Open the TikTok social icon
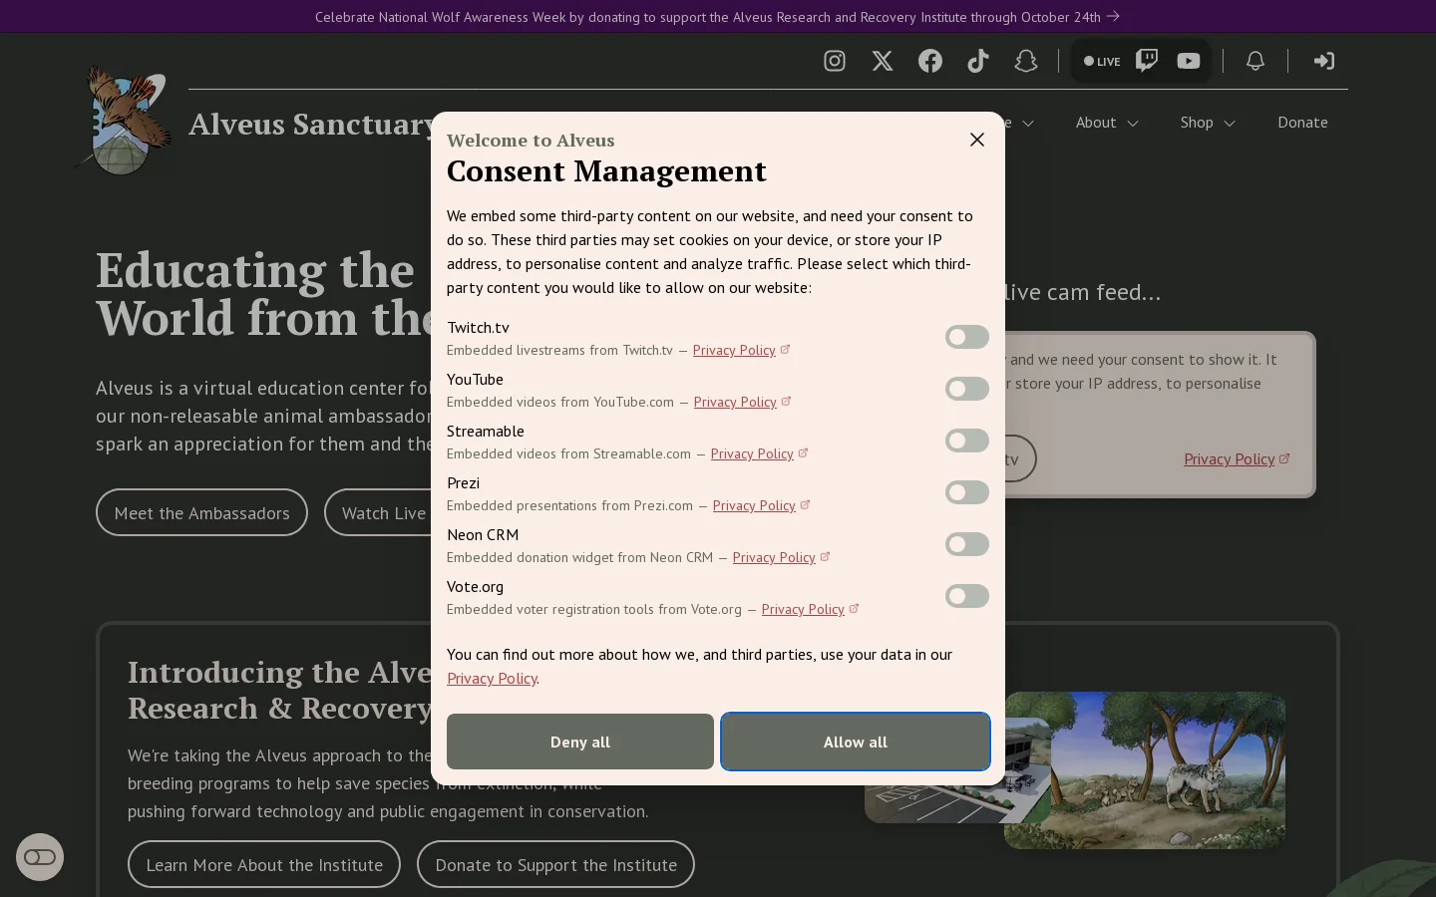Image resolution: width=1436 pixels, height=897 pixels. coord(978,61)
